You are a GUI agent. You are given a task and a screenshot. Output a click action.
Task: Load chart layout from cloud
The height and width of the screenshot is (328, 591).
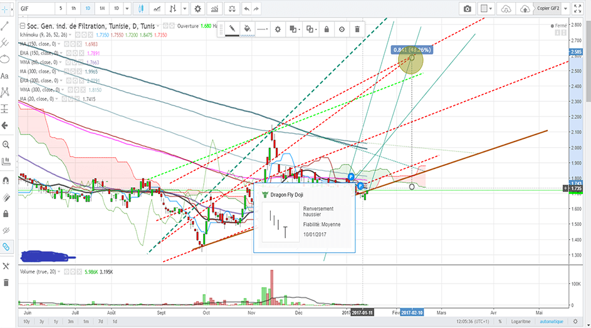coord(506,8)
